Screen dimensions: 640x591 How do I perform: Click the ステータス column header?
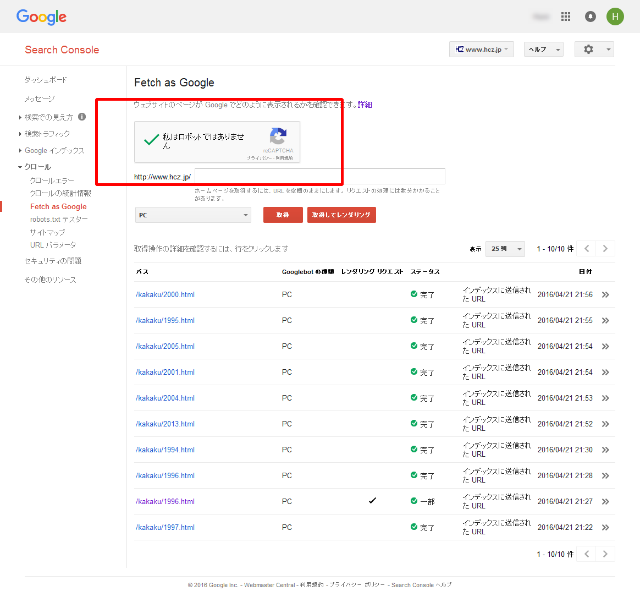[x=425, y=272]
